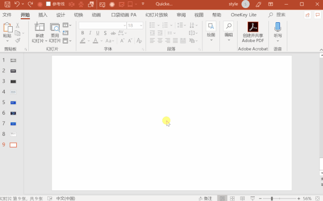Click the copy icon
323x201 pixels.
[18, 33]
